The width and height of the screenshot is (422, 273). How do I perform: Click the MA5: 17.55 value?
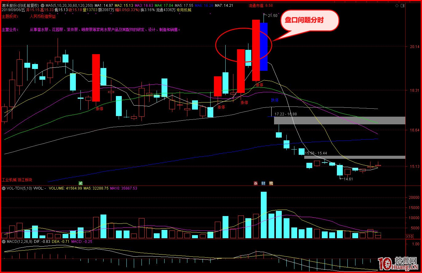pos(184,6)
